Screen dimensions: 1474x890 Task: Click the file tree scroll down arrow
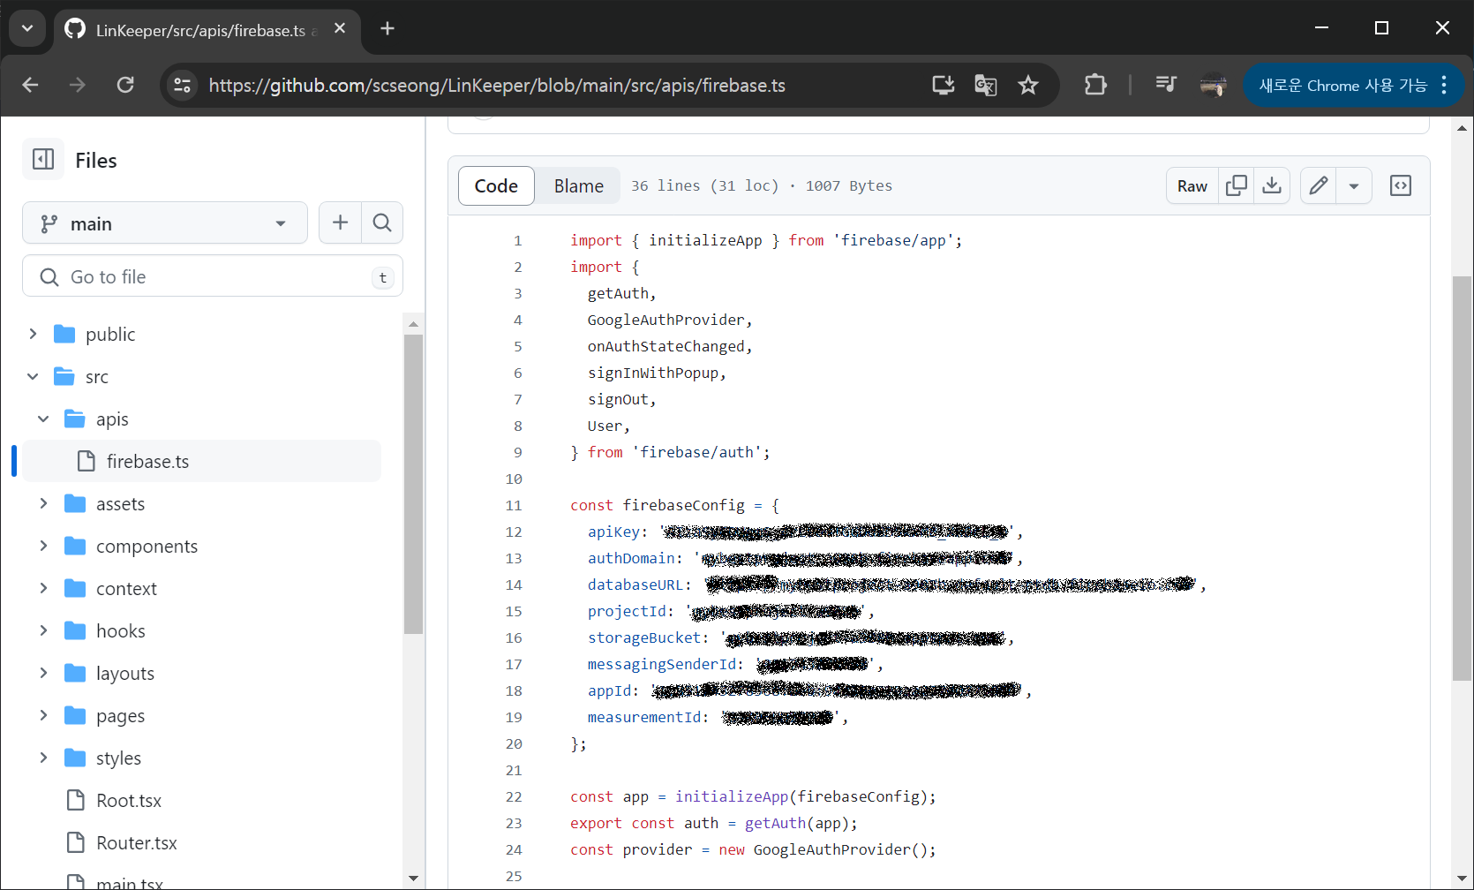click(x=413, y=879)
